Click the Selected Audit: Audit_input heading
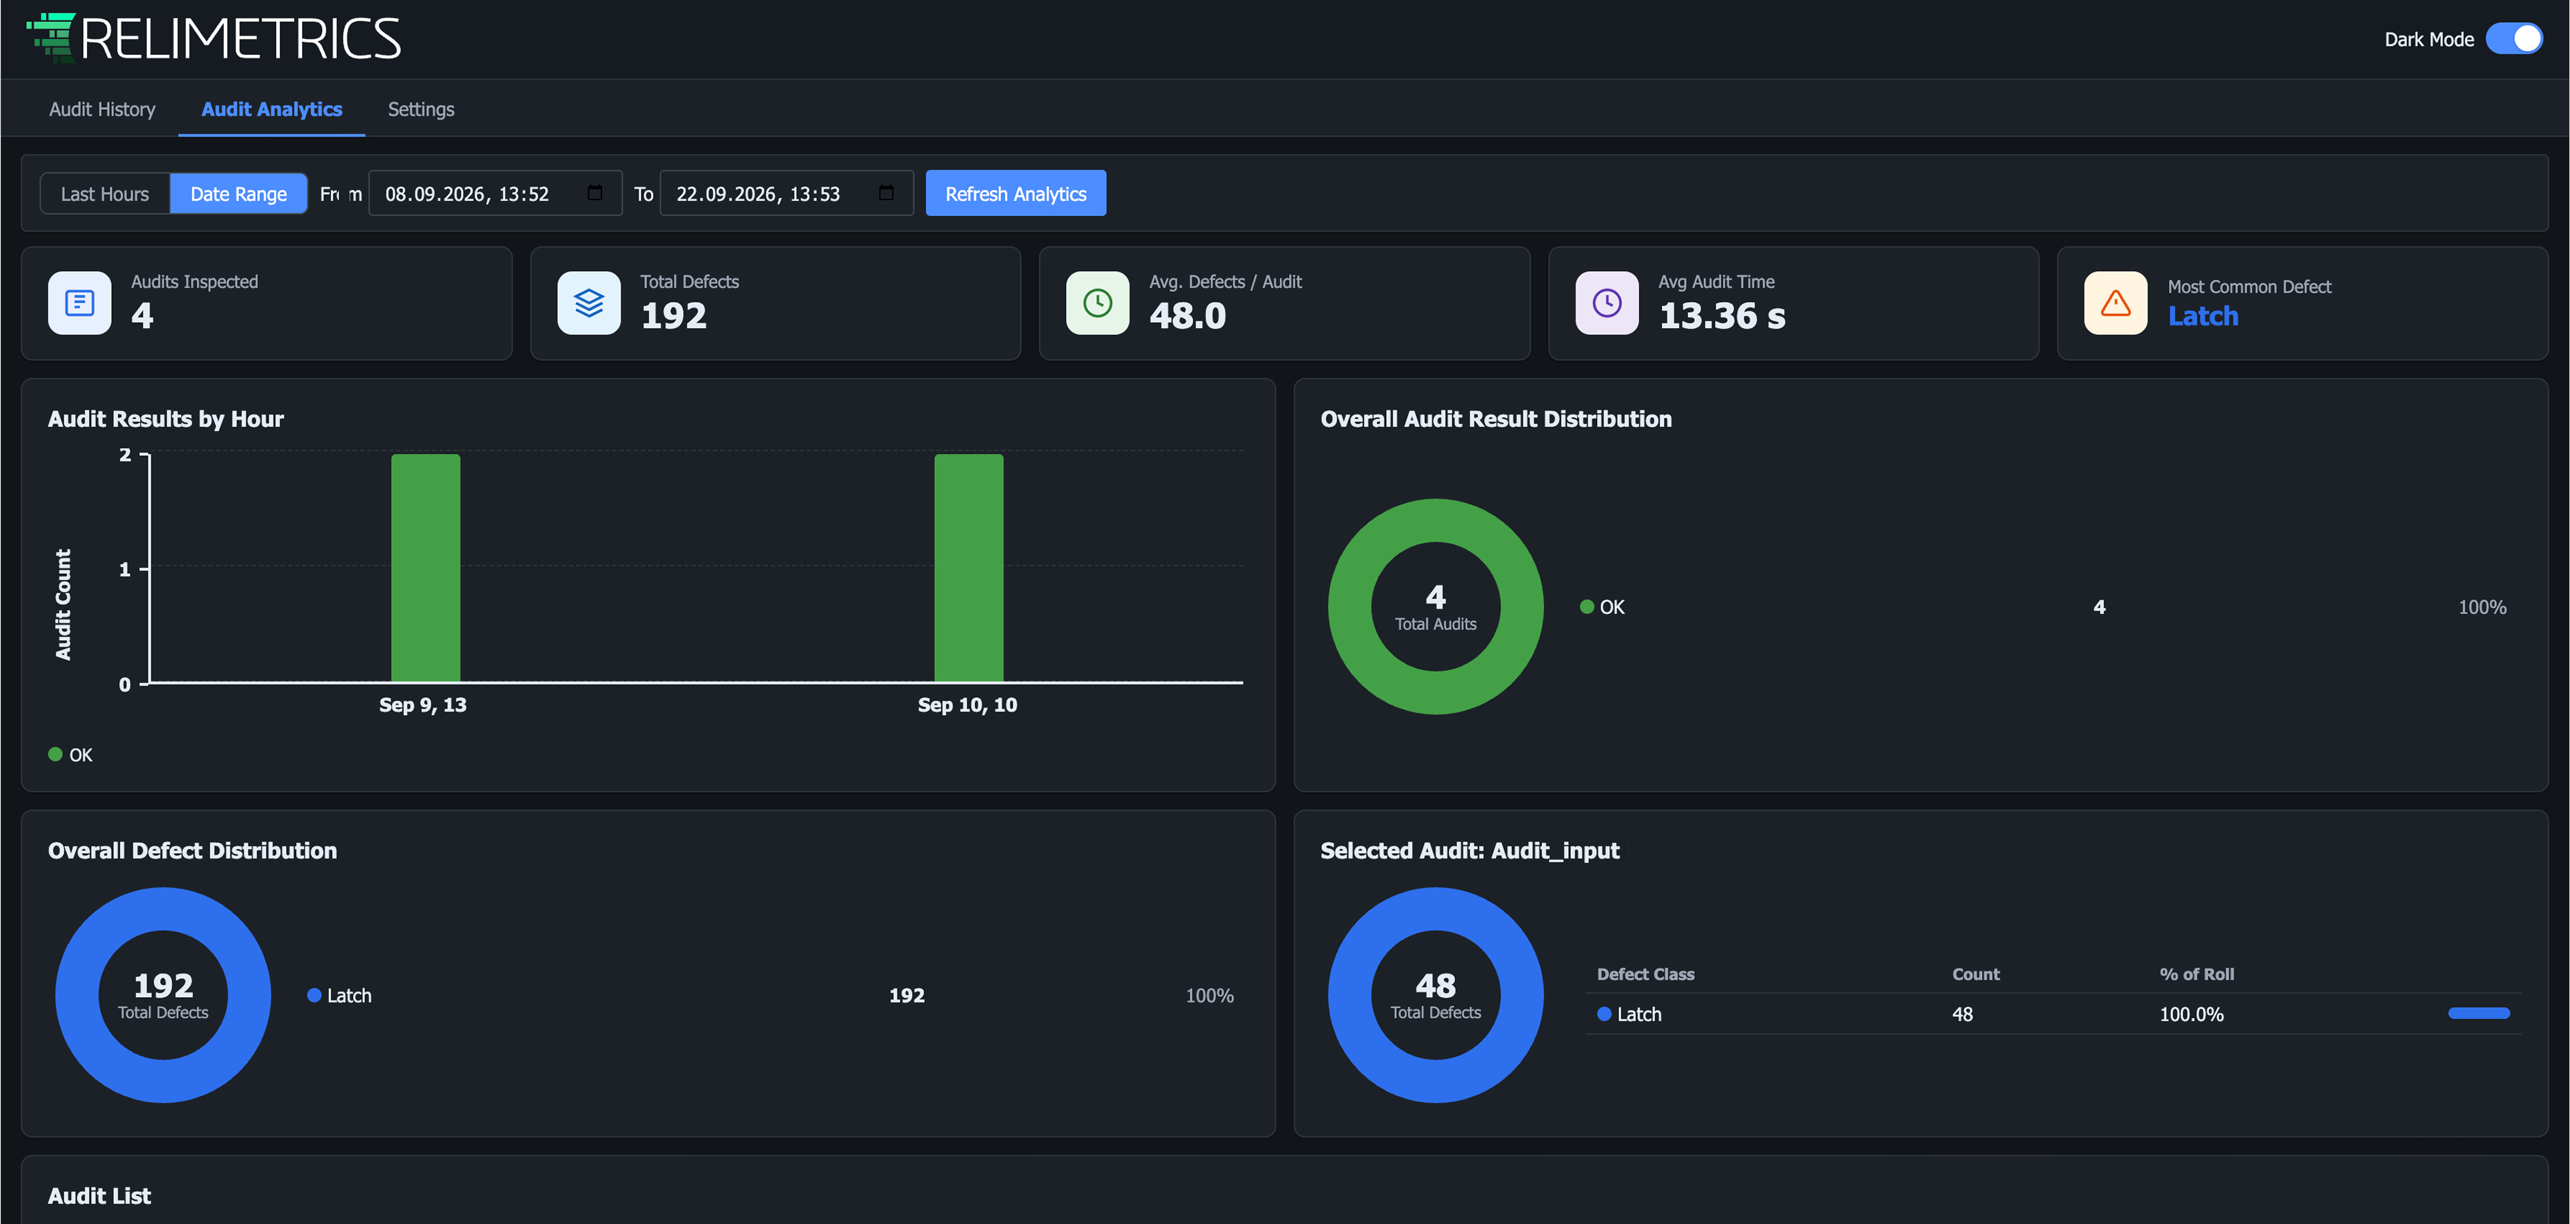The height and width of the screenshot is (1224, 2570). [1470, 851]
